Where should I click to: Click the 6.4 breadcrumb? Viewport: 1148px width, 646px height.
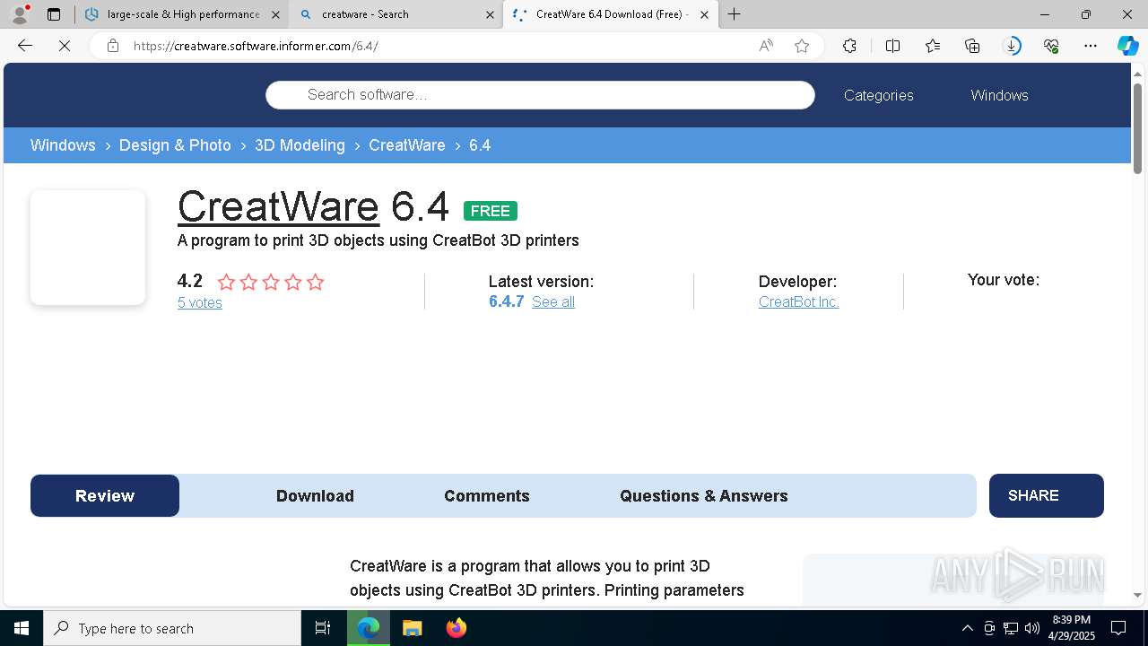480,145
